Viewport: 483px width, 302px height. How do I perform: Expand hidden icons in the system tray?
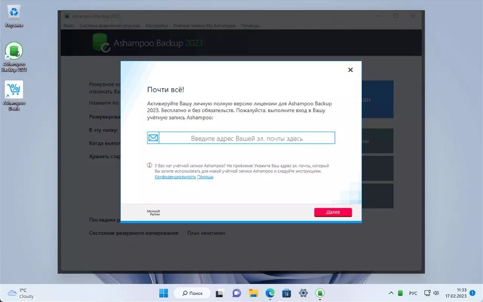391,293
